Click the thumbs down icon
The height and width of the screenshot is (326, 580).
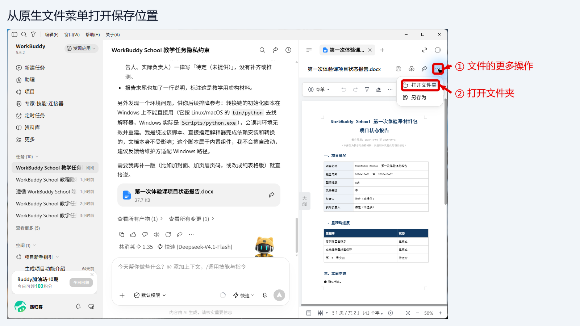tap(145, 234)
